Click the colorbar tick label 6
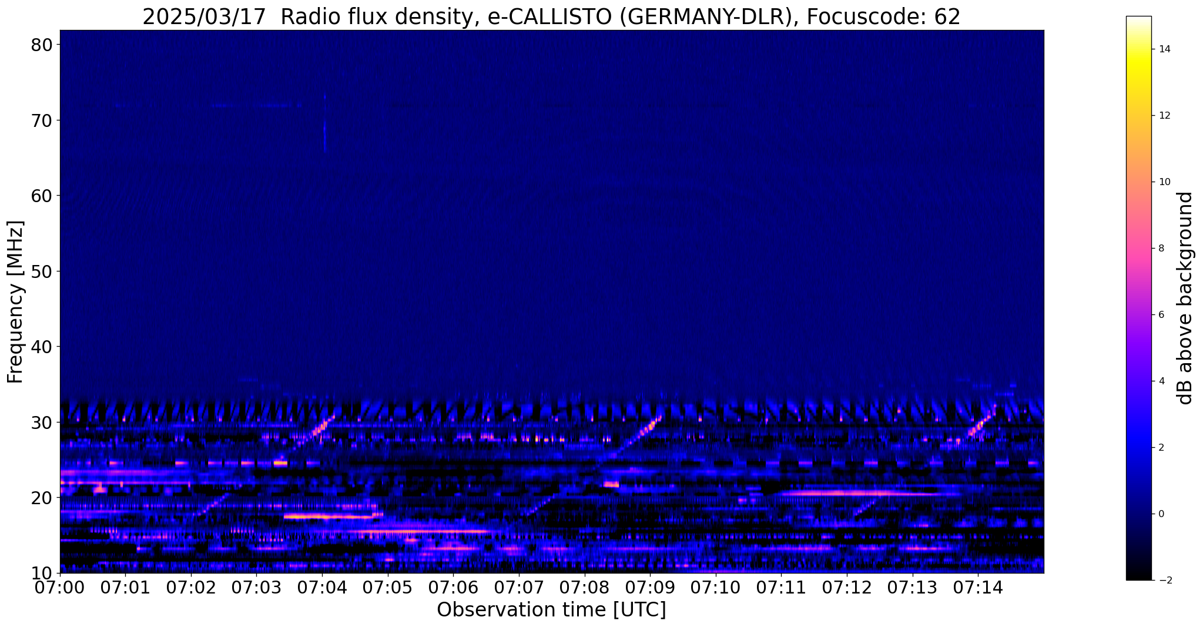This screenshot has width=1203, height=627. [x=1161, y=315]
